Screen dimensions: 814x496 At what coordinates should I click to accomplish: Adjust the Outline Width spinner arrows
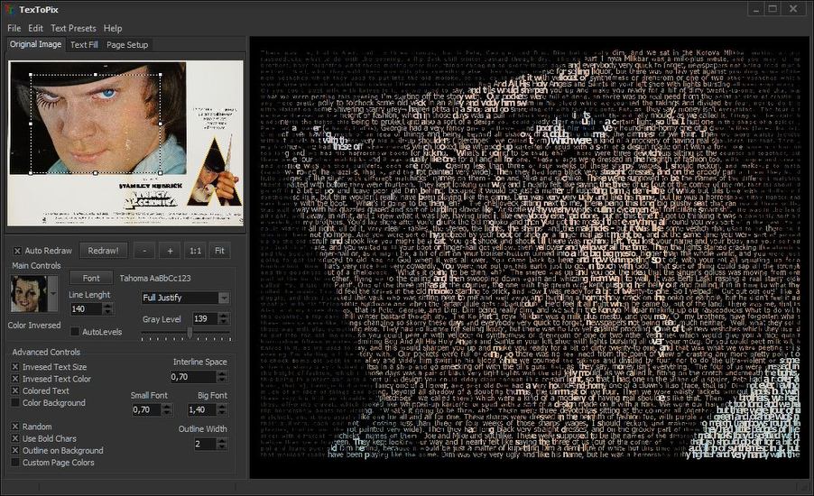tap(222, 444)
